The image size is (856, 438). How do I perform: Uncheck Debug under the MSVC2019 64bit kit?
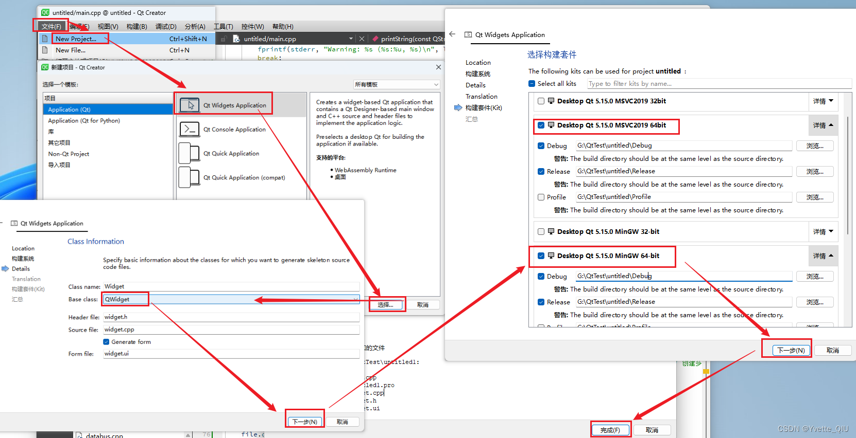[x=541, y=145]
